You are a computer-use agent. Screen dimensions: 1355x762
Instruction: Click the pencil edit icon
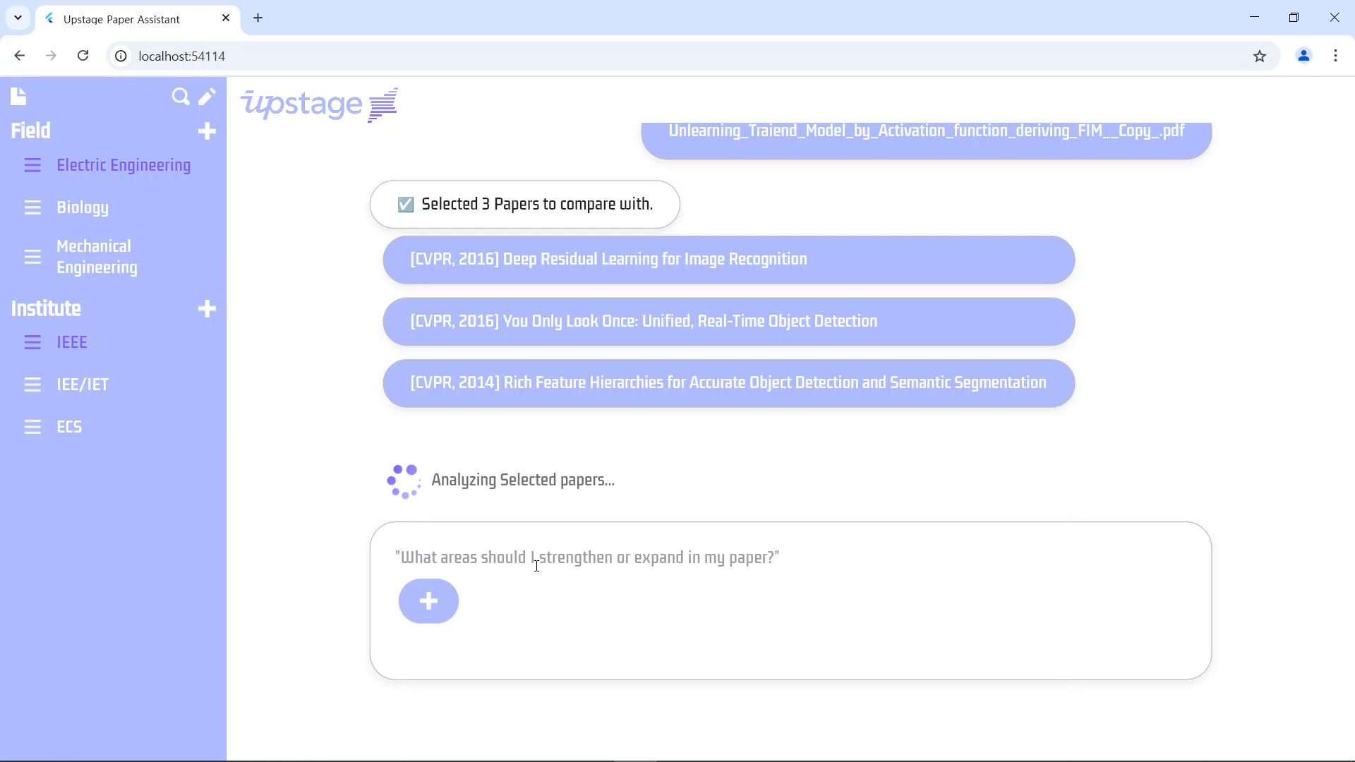coord(207,97)
